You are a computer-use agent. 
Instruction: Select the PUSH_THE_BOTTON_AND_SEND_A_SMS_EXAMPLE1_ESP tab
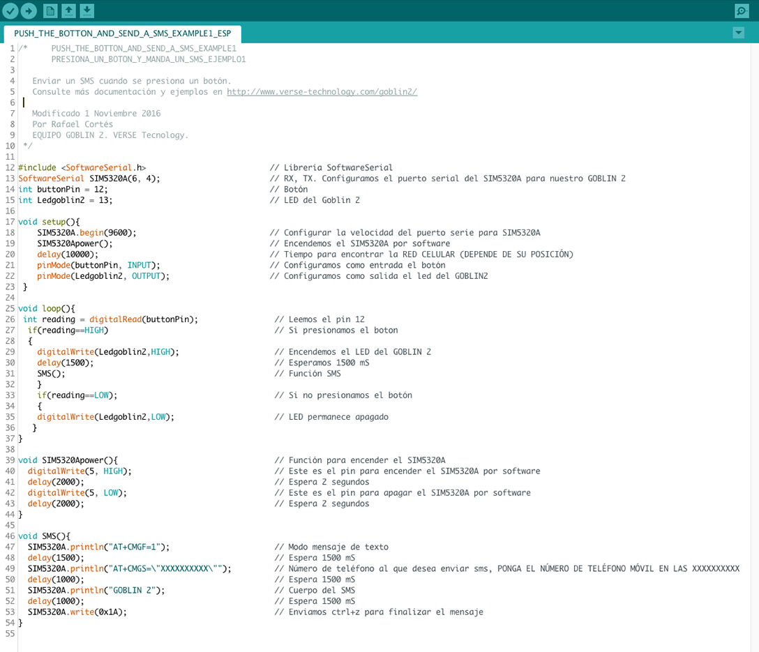pyautogui.click(x=123, y=33)
